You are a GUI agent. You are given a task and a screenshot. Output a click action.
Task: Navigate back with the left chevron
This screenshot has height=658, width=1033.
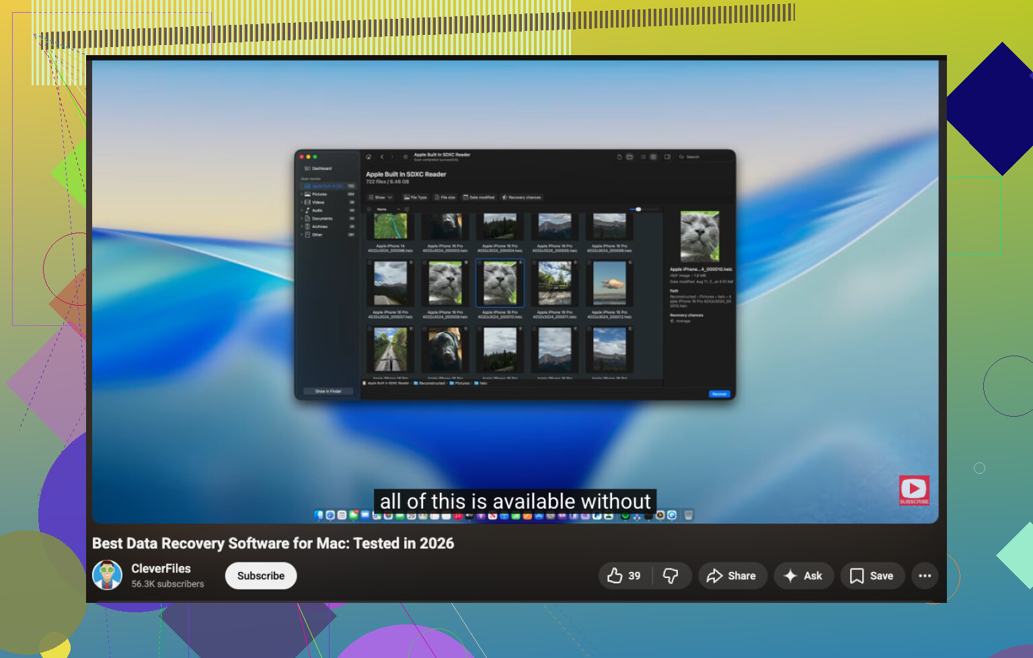coord(382,157)
